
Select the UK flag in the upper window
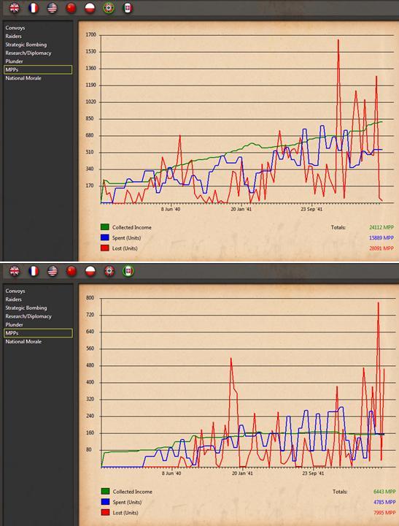14,8
